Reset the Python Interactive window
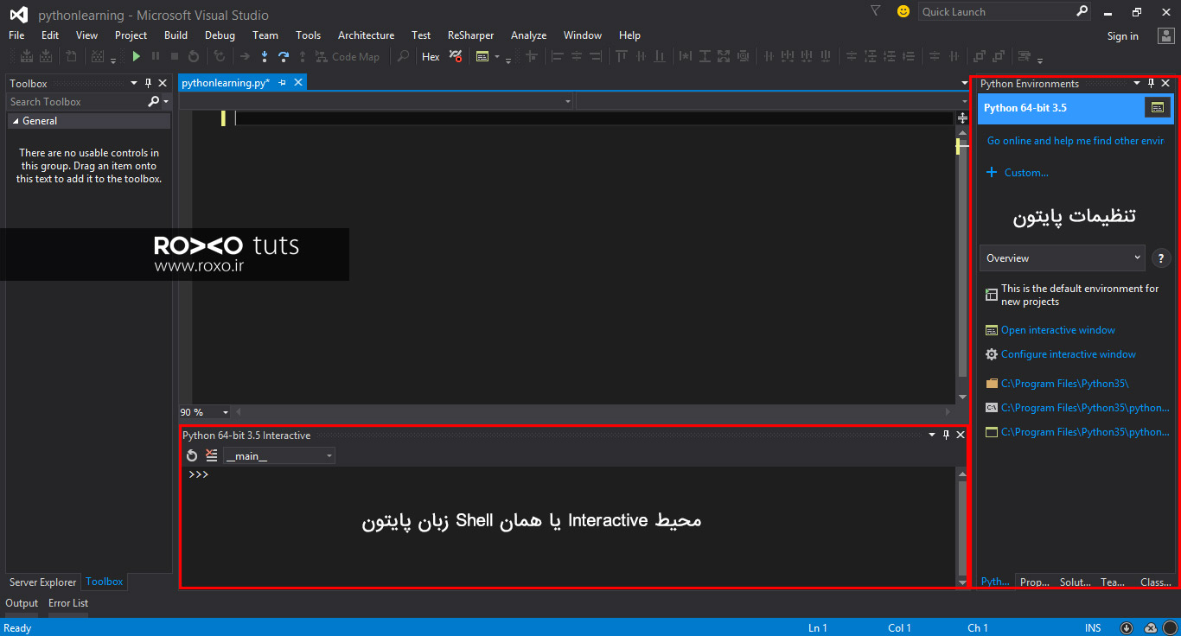 point(192,455)
